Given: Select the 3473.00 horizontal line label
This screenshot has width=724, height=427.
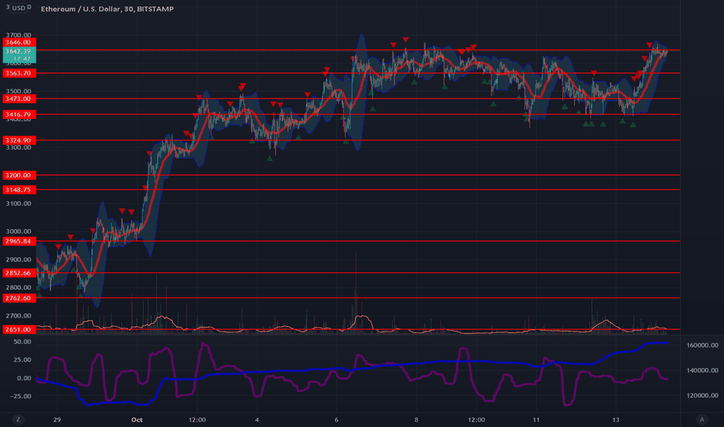Looking at the screenshot, I should 19,99.
